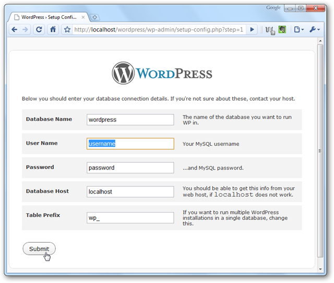The image size is (334, 283).
Task: Click the 'User Name' label
Action: tap(42, 143)
